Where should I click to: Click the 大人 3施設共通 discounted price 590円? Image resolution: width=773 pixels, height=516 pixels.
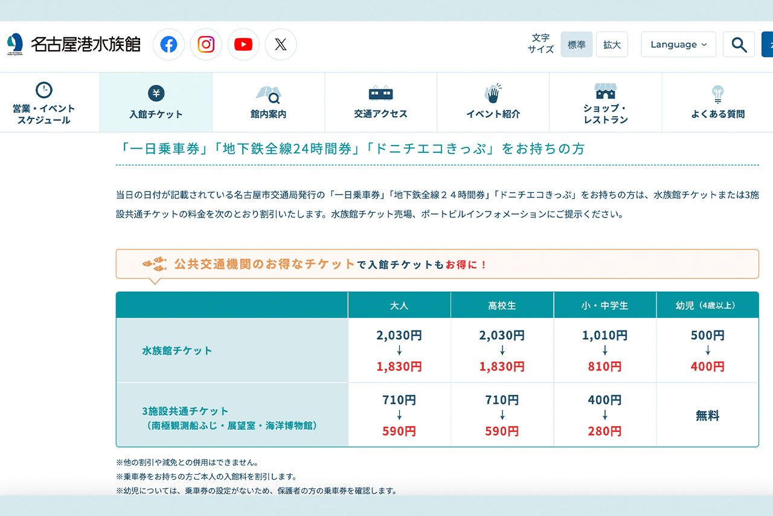[399, 431]
